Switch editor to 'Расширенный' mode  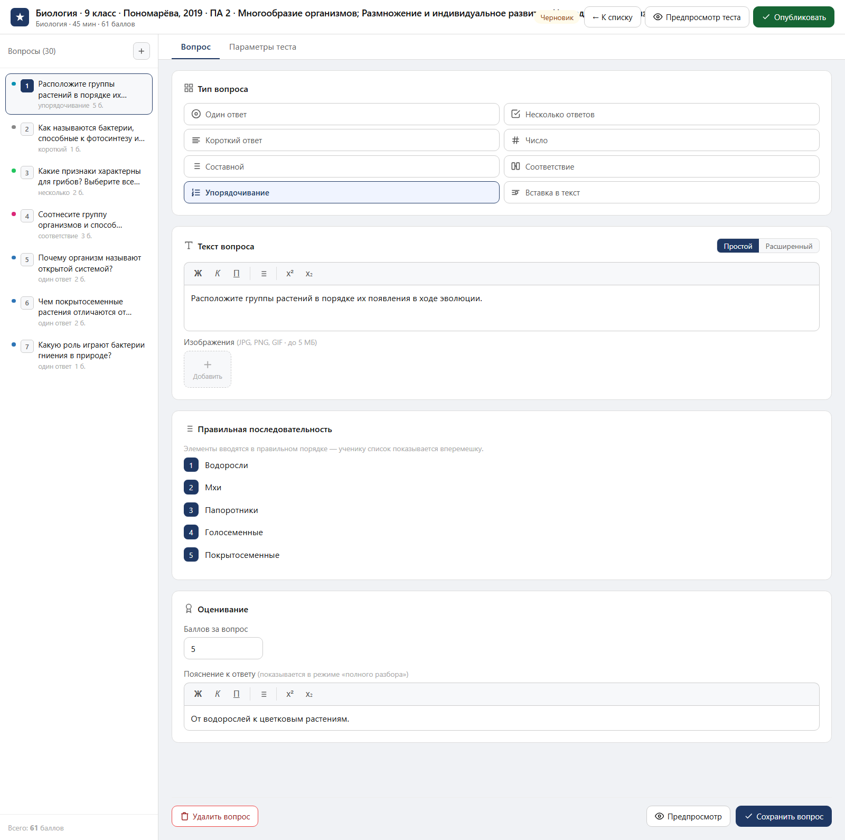click(788, 246)
